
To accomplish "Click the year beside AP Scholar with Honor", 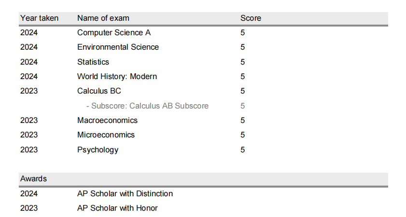I will pos(29,208).
